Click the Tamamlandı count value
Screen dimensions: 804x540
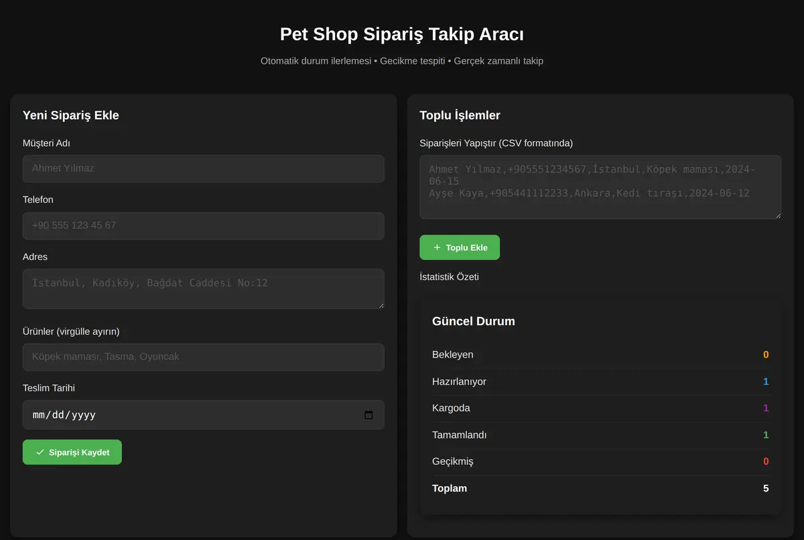766,435
